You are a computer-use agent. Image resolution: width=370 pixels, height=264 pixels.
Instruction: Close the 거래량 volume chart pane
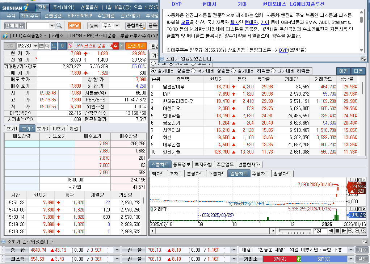click(x=364, y=209)
